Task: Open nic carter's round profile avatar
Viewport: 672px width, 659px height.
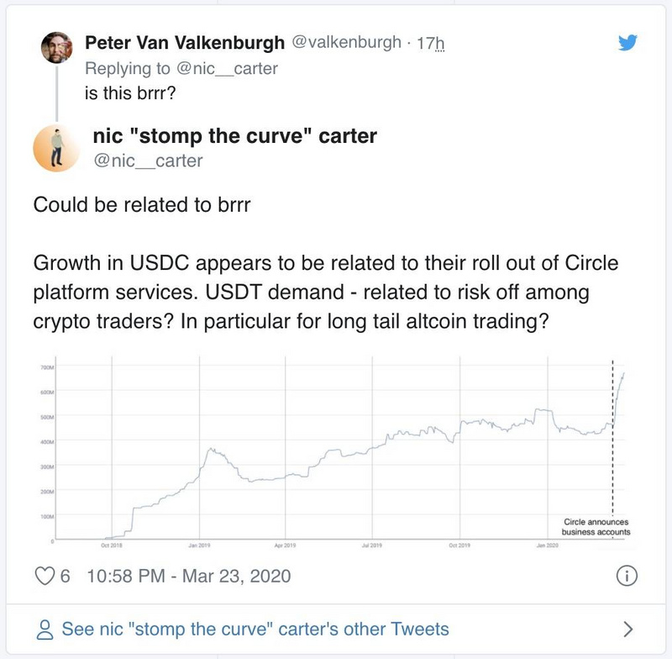Action: pos(56,148)
